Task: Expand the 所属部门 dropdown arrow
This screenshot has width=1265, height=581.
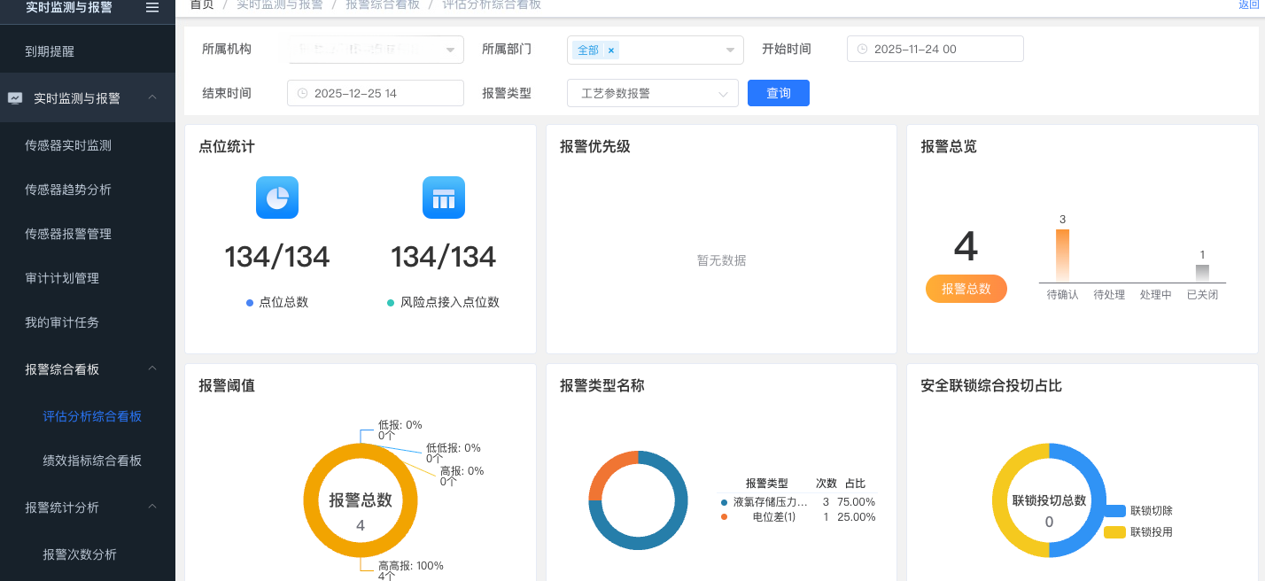Action: [x=730, y=50]
